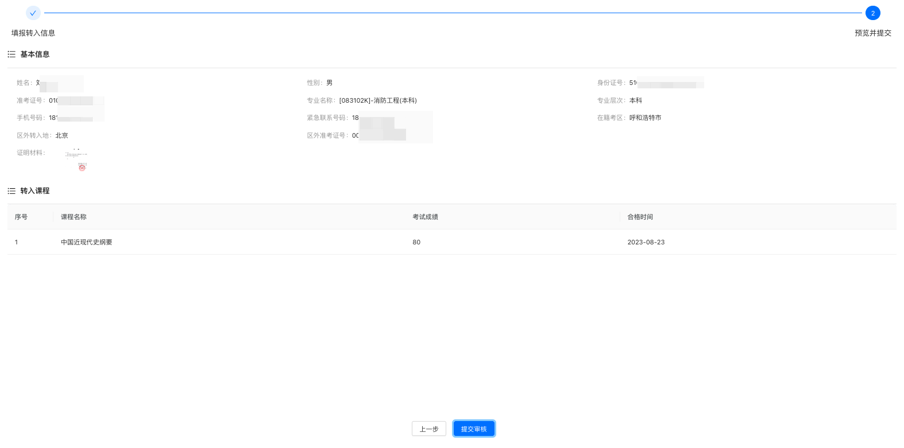Screen dimensions: 904x448
Task: Click the completed step one checkmark icon
Action: pos(33,13)
